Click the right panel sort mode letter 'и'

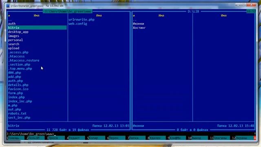(x=134, y=16)
